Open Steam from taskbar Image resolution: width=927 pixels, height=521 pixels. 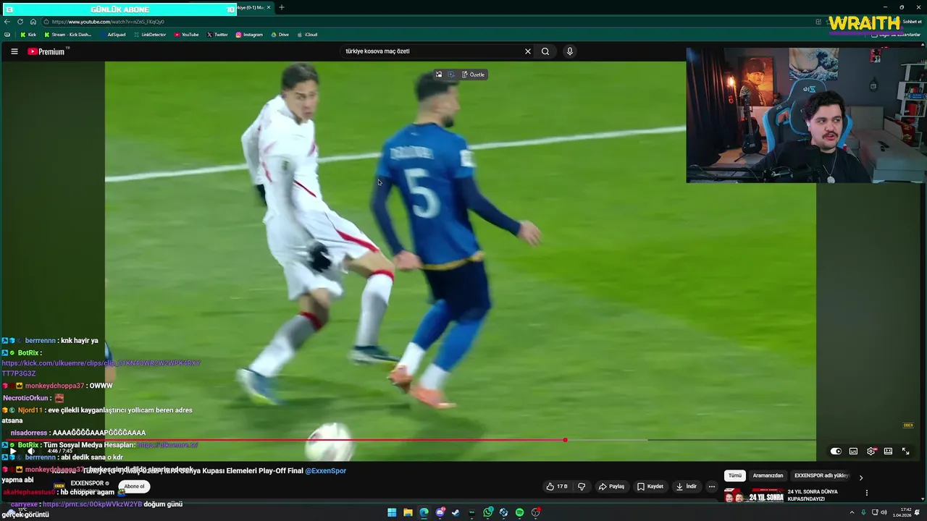tap(456, 512)
